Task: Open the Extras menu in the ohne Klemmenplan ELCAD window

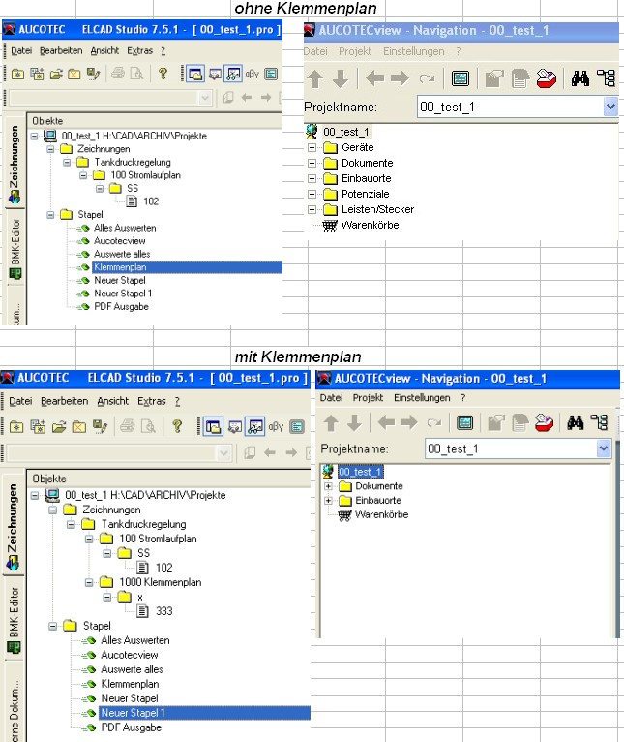Action: (x=139, y=50)
